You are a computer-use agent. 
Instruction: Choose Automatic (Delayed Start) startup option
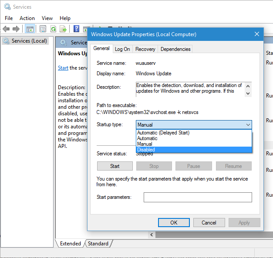point(194,133)
